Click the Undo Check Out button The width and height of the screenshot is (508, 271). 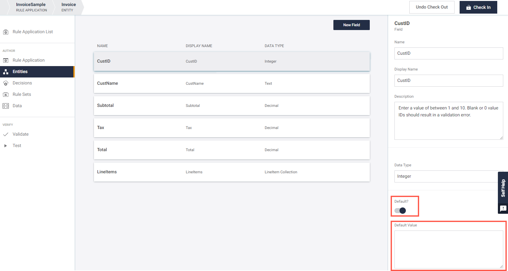[x=431, y=7]
